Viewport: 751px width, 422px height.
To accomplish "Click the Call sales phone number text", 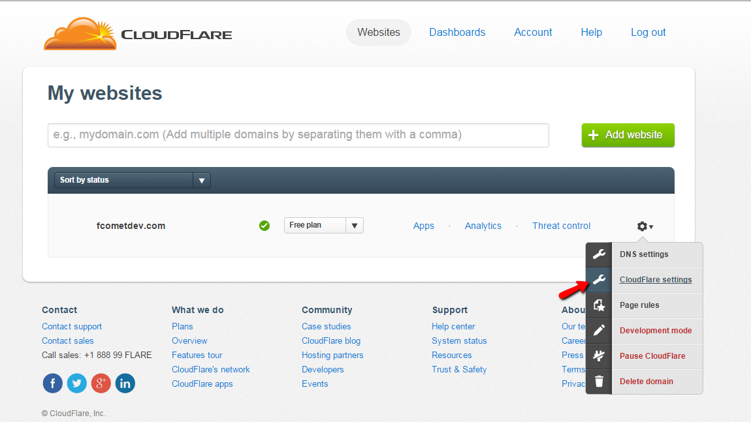I will (x=97, y=355).
